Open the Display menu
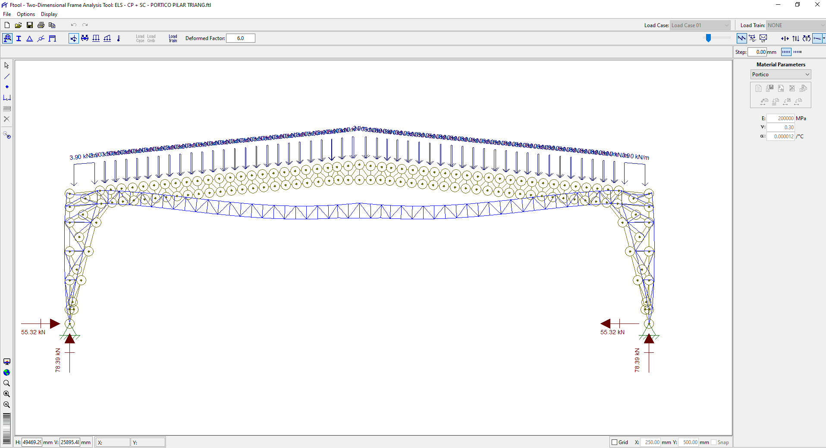Image resolution: width=826 pixels, height=448 pixels. point(49,14)
